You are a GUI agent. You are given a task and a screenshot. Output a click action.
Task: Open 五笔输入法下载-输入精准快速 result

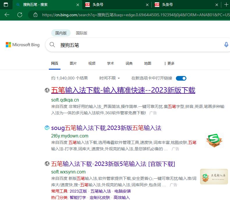pyautogui.click(x=123, y=90)
